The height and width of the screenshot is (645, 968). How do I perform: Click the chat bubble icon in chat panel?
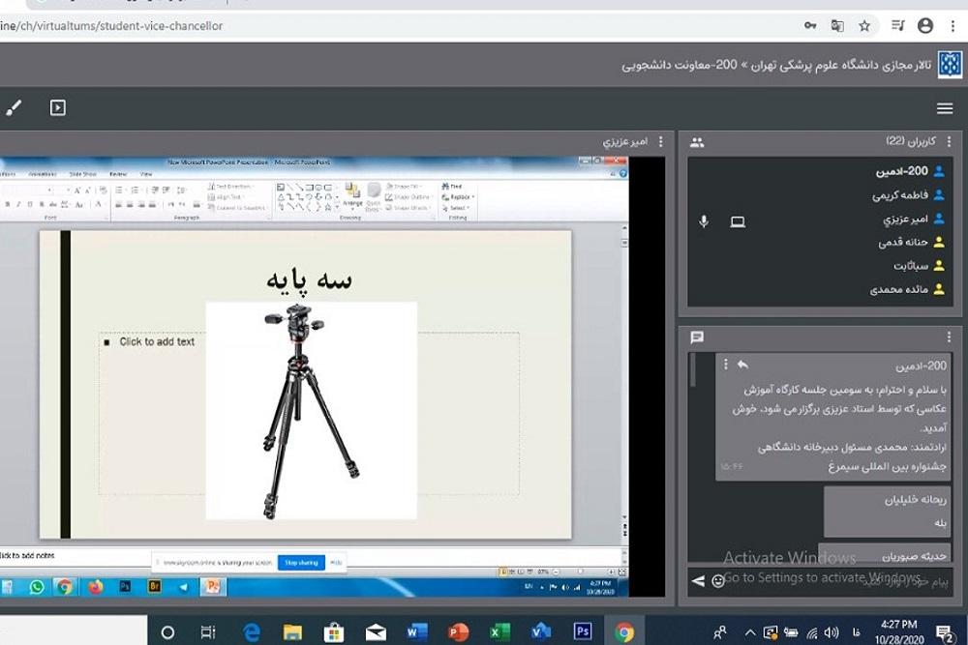point(697,337)
